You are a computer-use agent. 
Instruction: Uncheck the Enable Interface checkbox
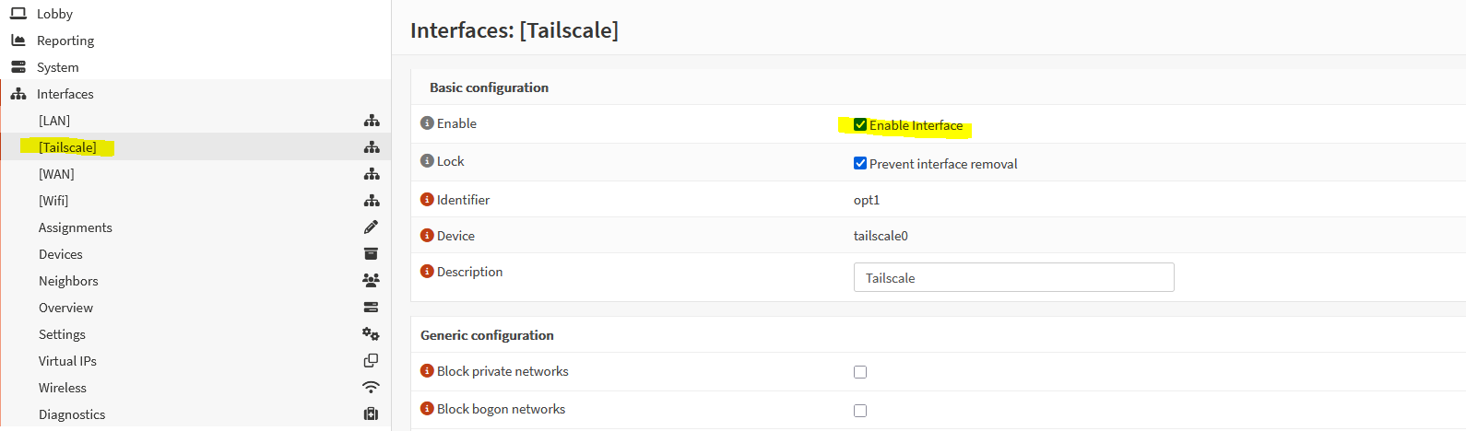tap(860, 125)
